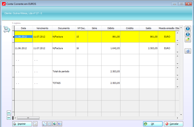The height and width of the screenshot is (127, 194).
Task: Click the Crédito column header
Action: [130, 28]
